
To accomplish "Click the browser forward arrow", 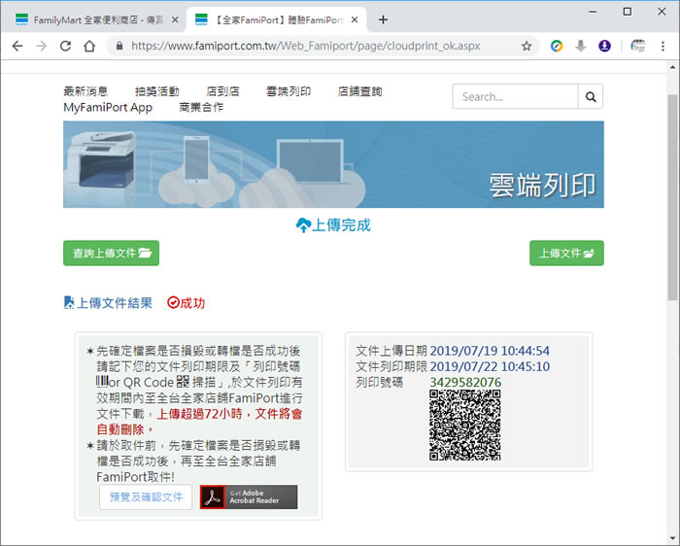I will [x=41, y=46].
